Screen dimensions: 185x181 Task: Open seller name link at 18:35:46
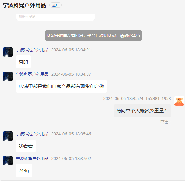(x=32, y=134)
